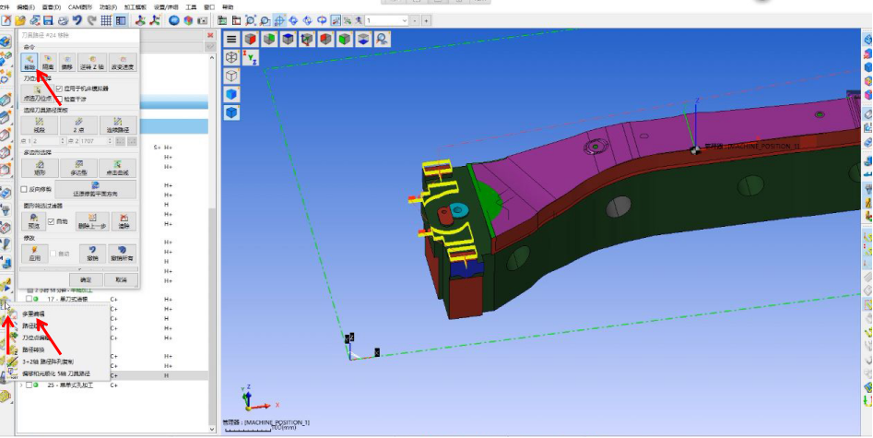Select the 连续路径 toolpath selection button
The image size is (873, 438).
click(117, 124)
